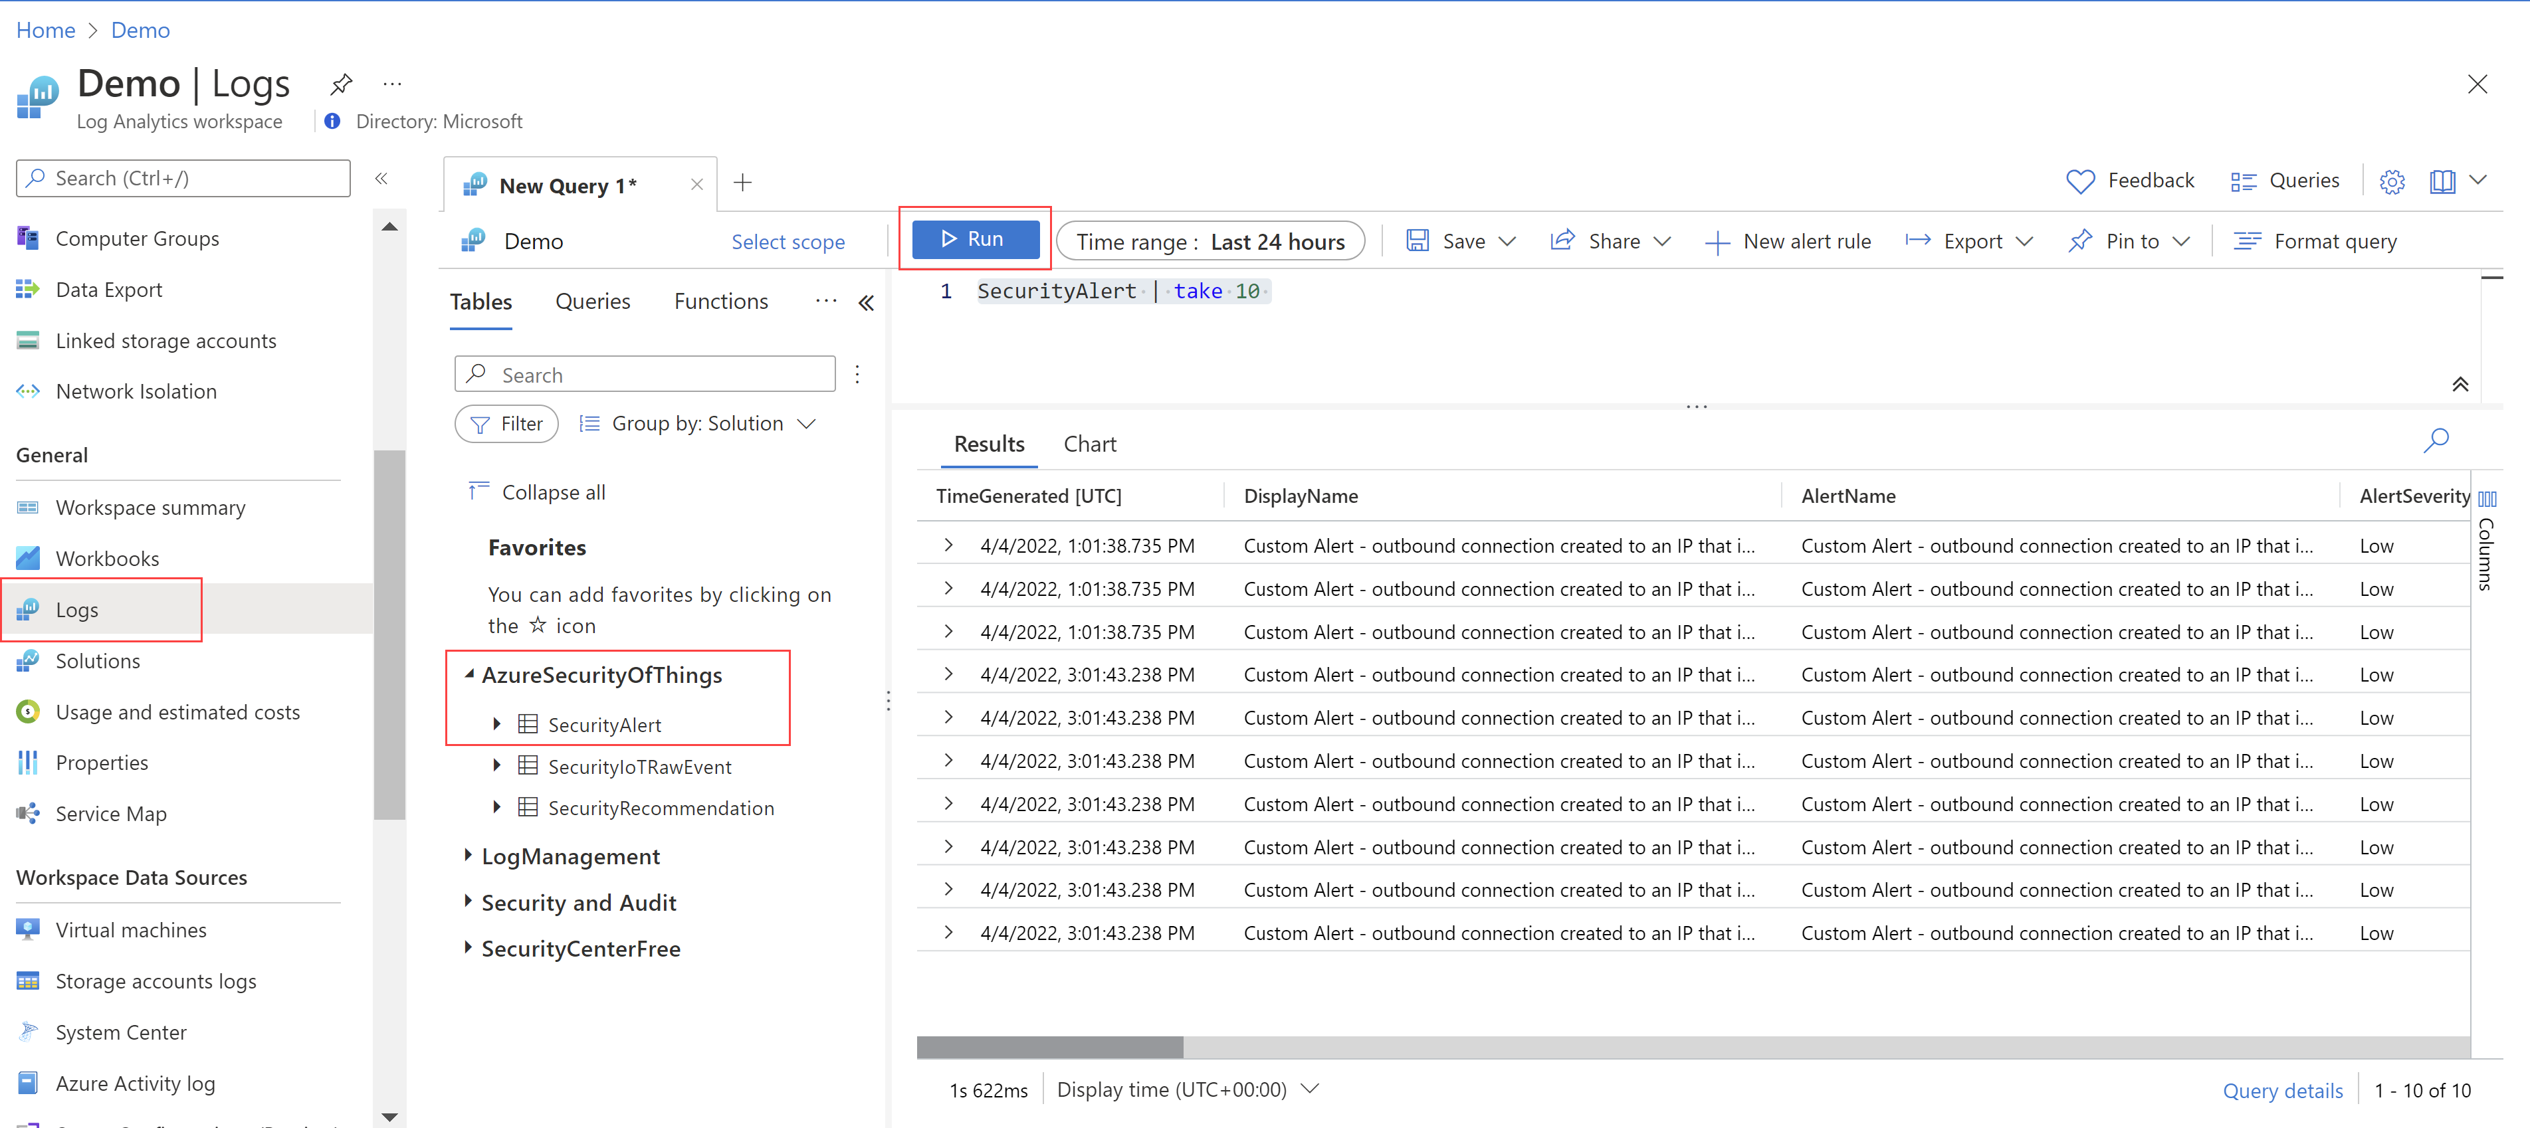The width and height of the screenshot is (2530, 1128).
Task: Open the Columns panel icon
Action: 2487,499
